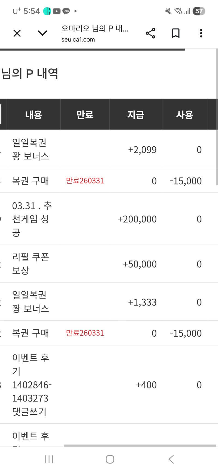Viewport: 218px width, 472px height.
Task: Tap the seulca1.com URL text
Action: (78, 39)
